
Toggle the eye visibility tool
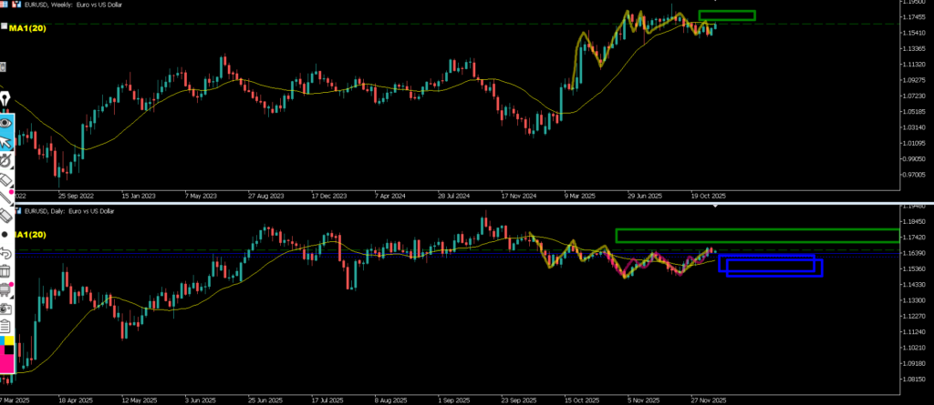5,122
